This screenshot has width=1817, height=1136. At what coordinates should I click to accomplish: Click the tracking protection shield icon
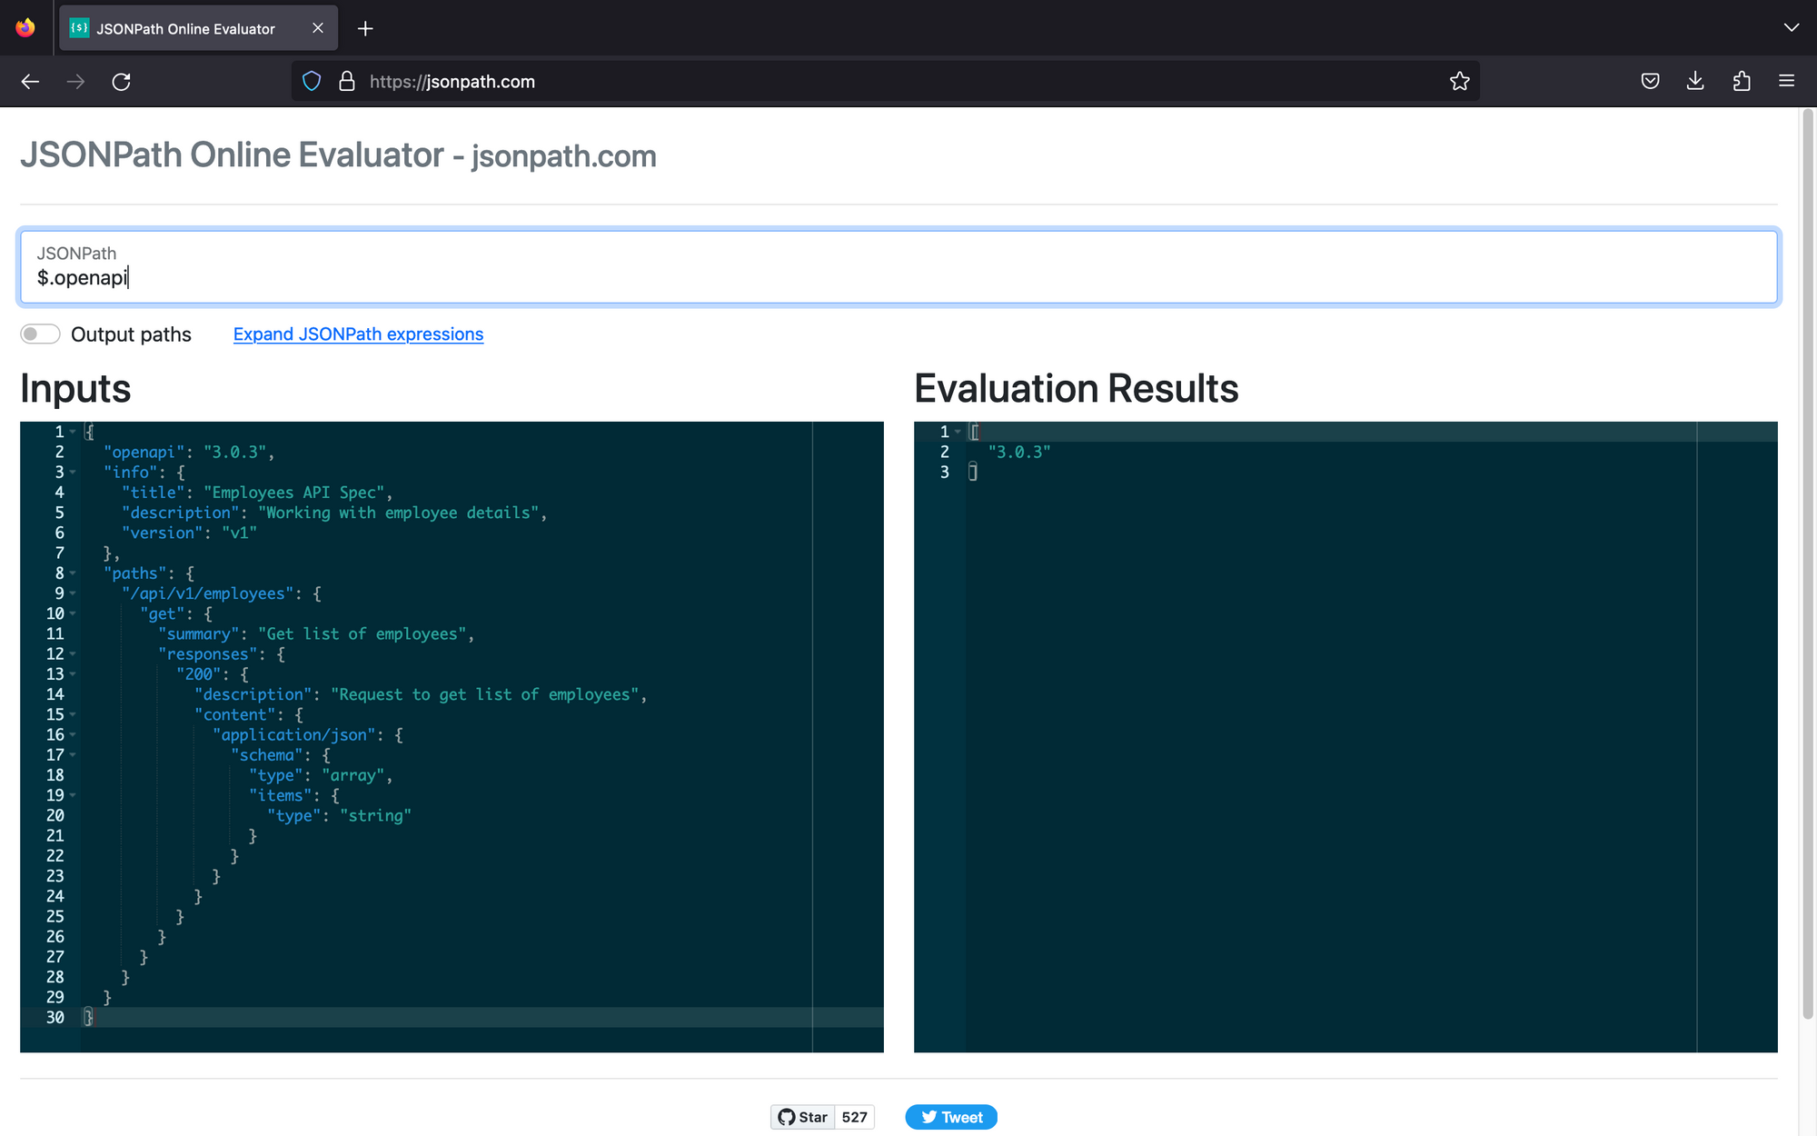pyautogui.click(x=312, y=82)
